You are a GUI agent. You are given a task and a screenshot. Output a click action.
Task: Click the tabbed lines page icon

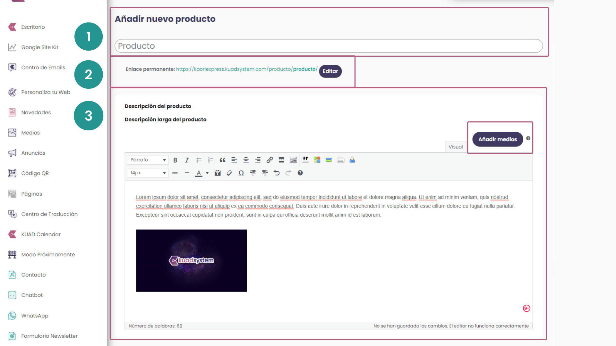[x=341, y=160]
